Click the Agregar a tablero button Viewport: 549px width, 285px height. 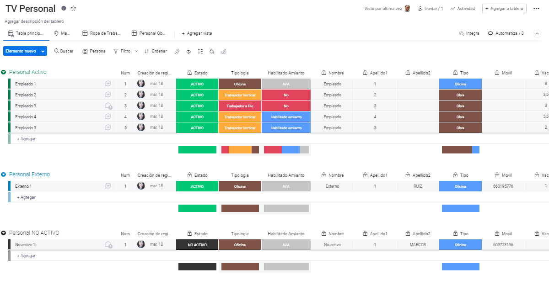[505, 9]
